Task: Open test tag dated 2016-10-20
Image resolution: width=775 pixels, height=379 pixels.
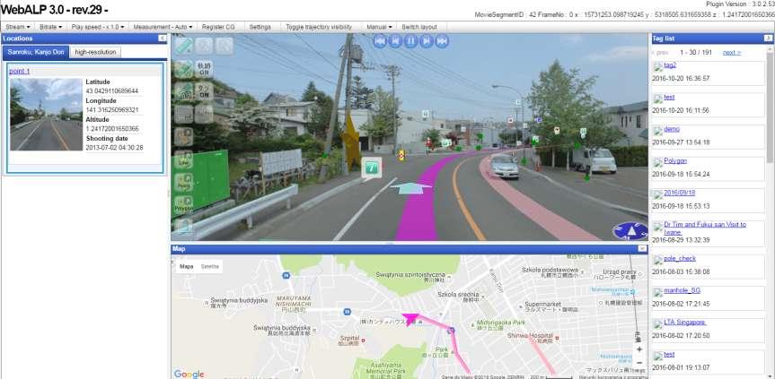Action: tap(669, 97)
